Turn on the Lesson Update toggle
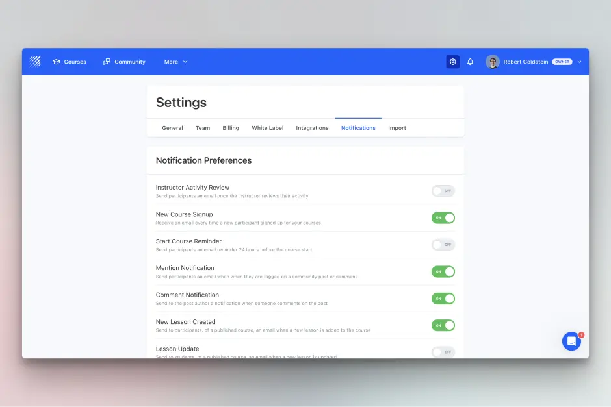 pyautogui.click(x=443, y=352)
